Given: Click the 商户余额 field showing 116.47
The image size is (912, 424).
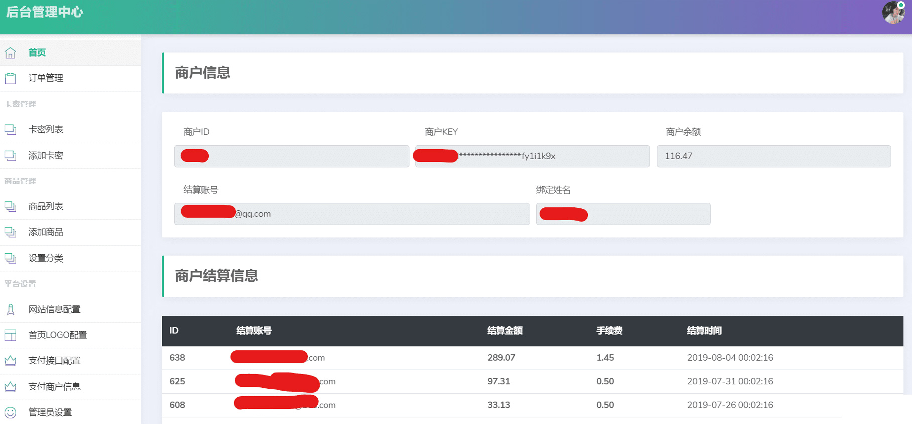Looking at the screenshot, I should coord(773,156).
